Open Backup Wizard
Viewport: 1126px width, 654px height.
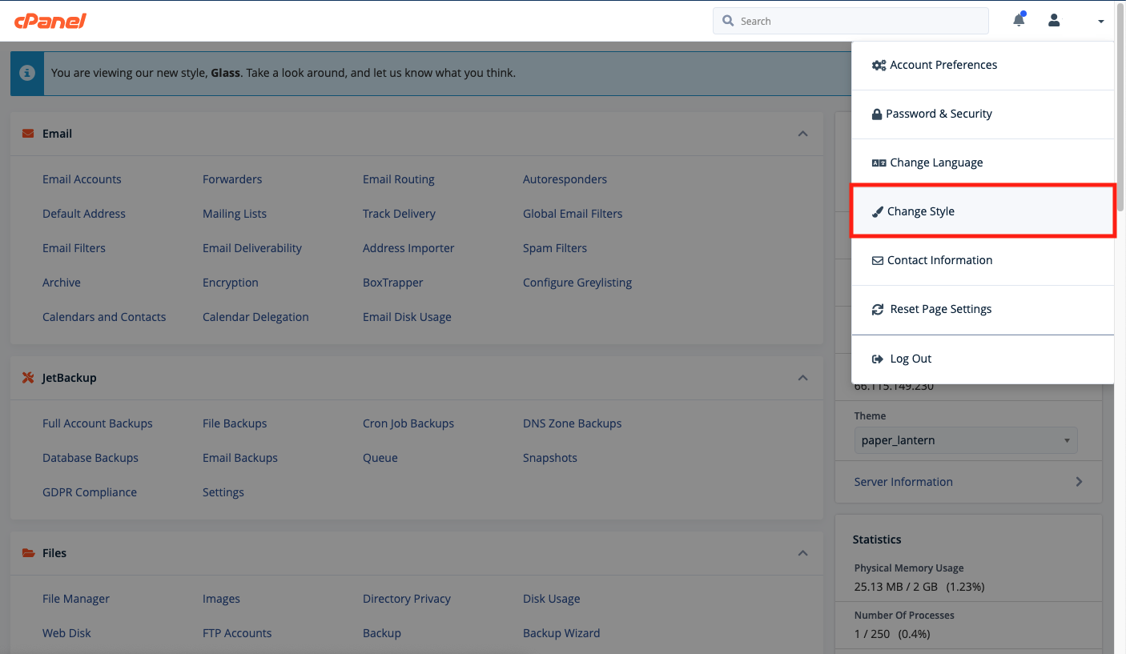[561, 633]
